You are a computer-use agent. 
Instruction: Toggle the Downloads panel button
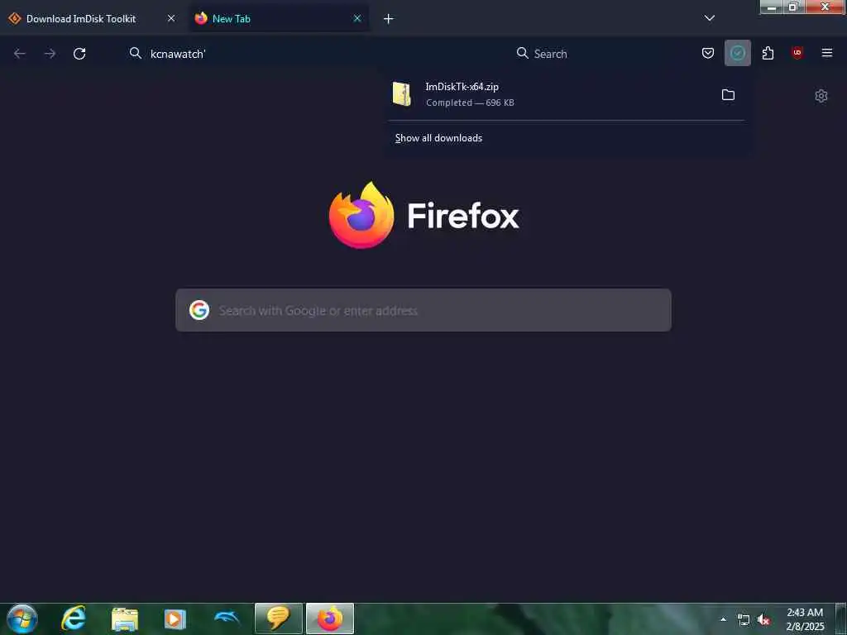[737, 53]
